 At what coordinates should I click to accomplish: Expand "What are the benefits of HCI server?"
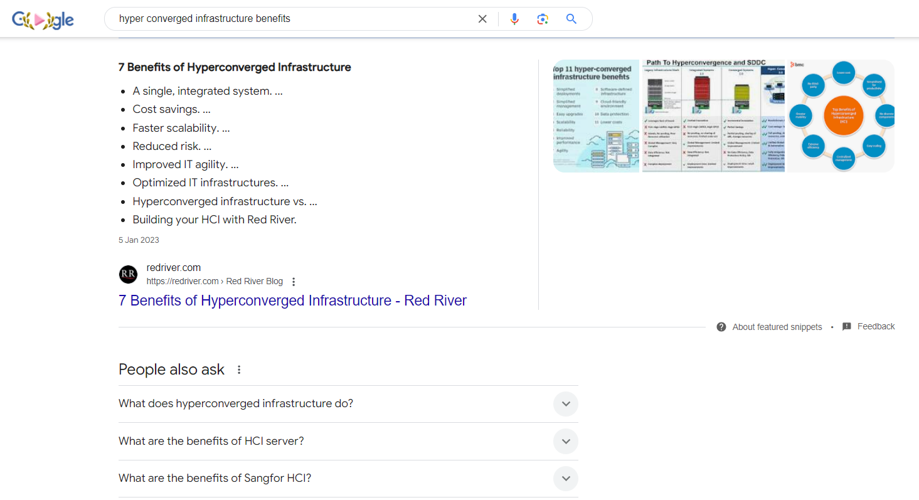348,441
